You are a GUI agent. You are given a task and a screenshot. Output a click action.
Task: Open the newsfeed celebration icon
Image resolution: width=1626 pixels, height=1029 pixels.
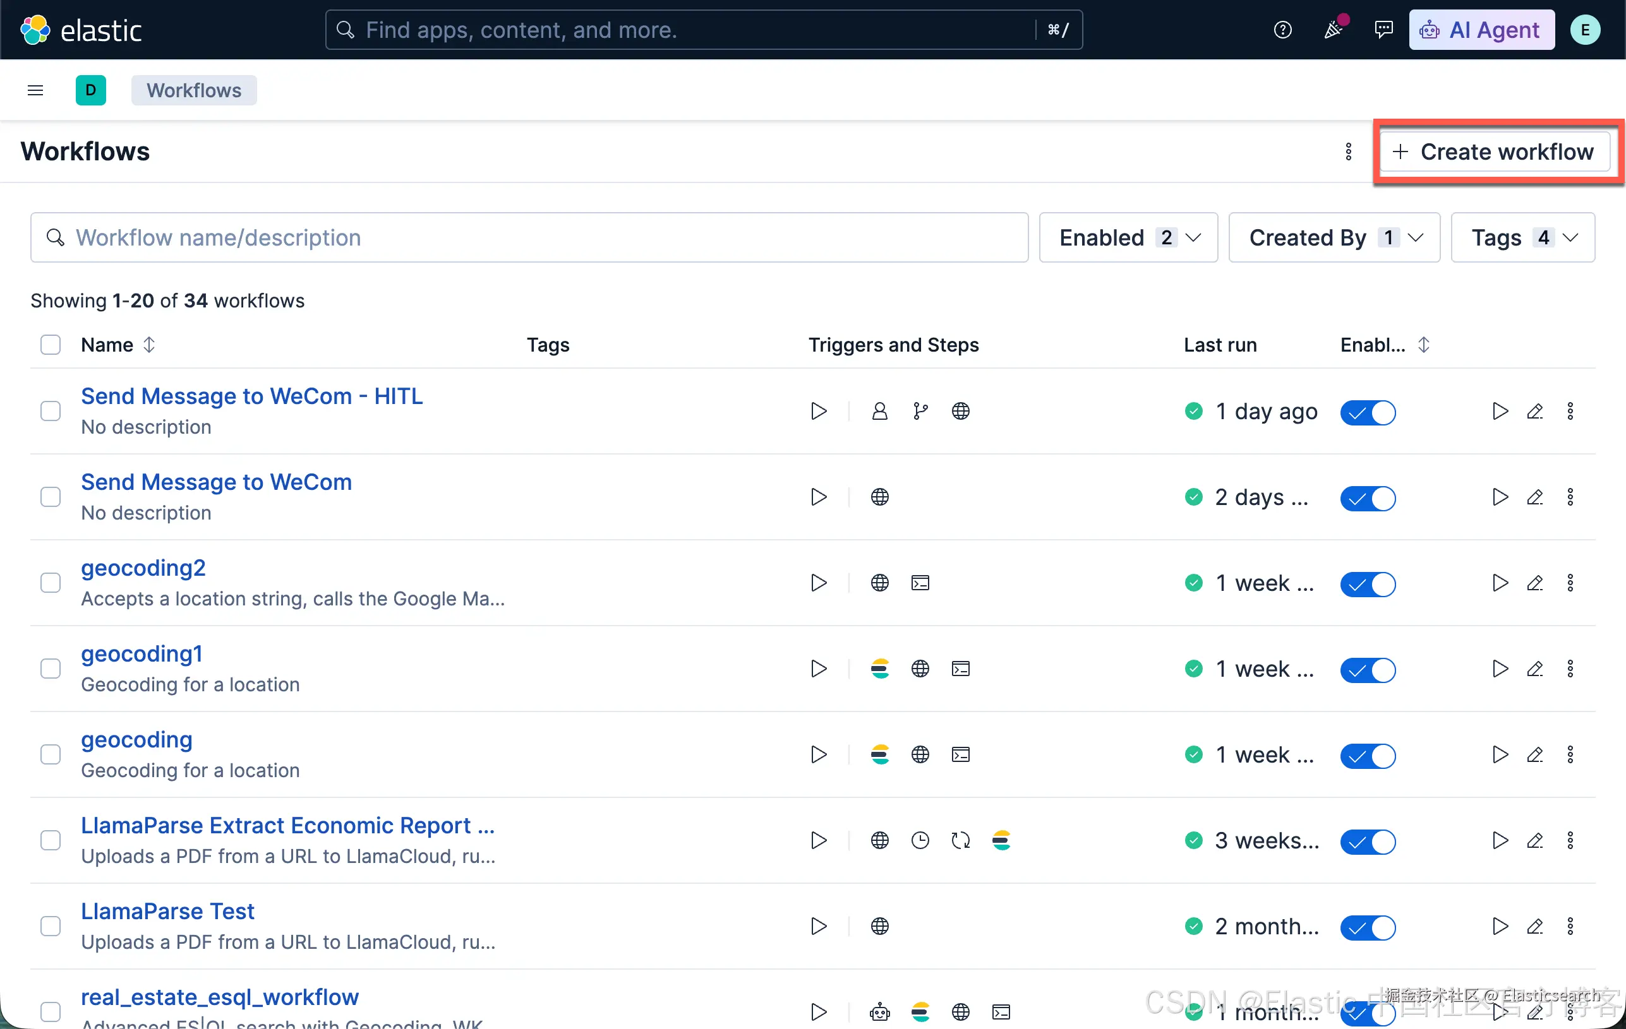click(x=1333, y=30)
